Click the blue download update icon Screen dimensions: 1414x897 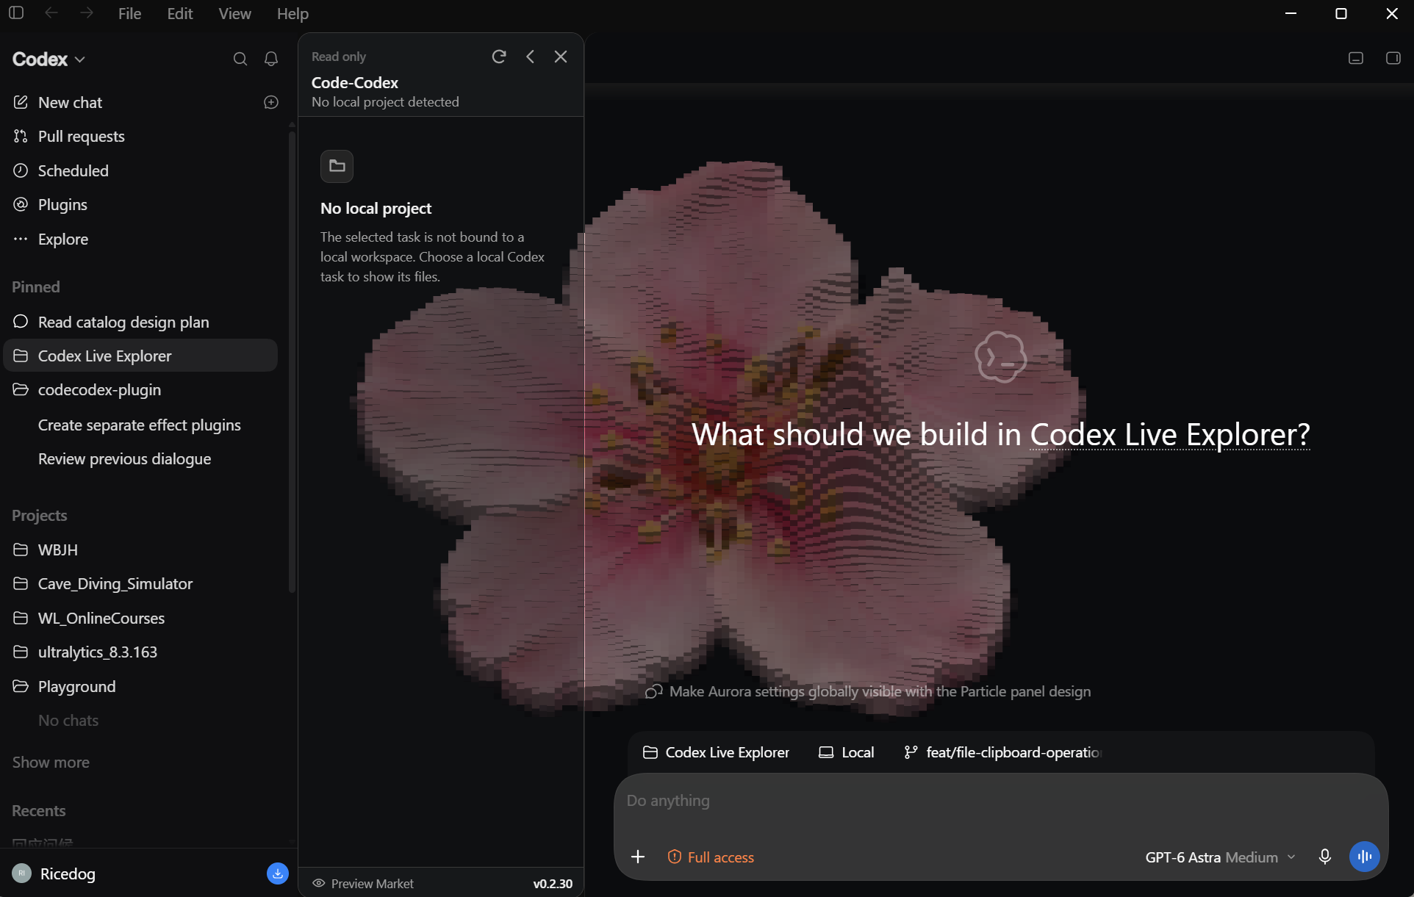277,873
